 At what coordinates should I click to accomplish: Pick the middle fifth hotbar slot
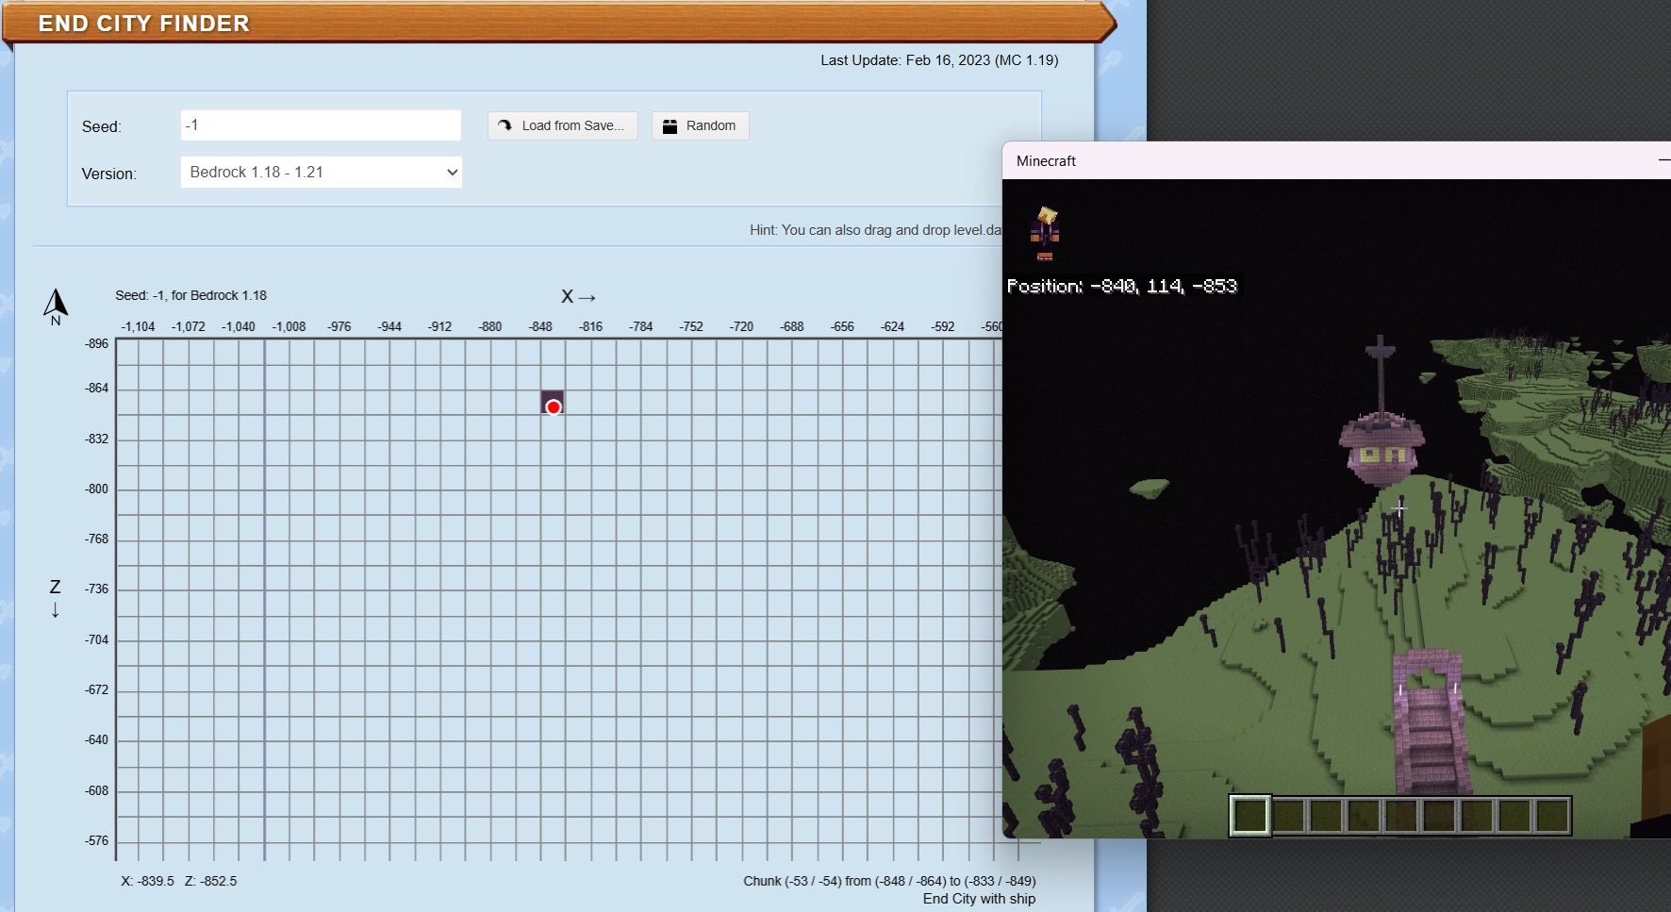click(x=1401, y=816)
